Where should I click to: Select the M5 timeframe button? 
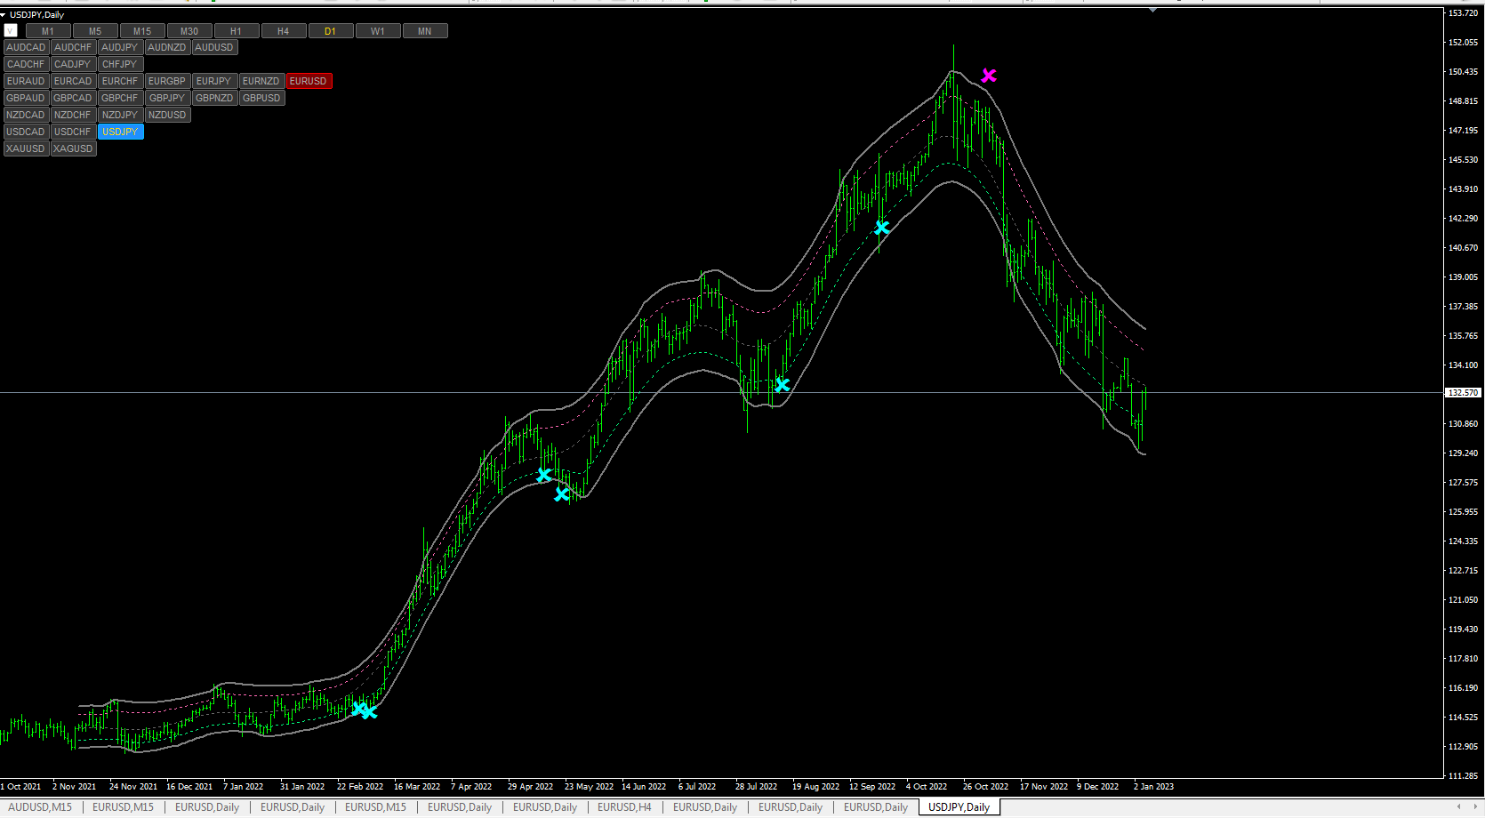point(95,31)
